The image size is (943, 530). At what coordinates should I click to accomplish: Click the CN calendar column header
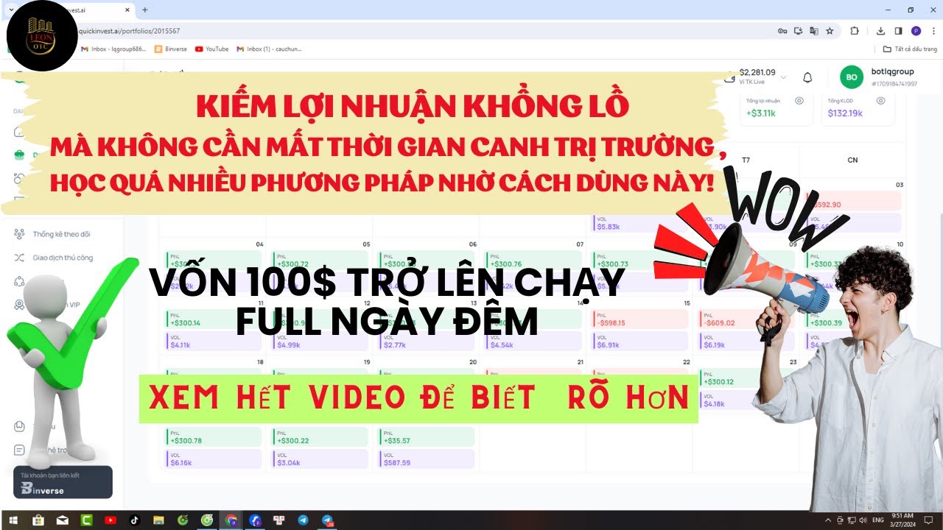[852, 160]
